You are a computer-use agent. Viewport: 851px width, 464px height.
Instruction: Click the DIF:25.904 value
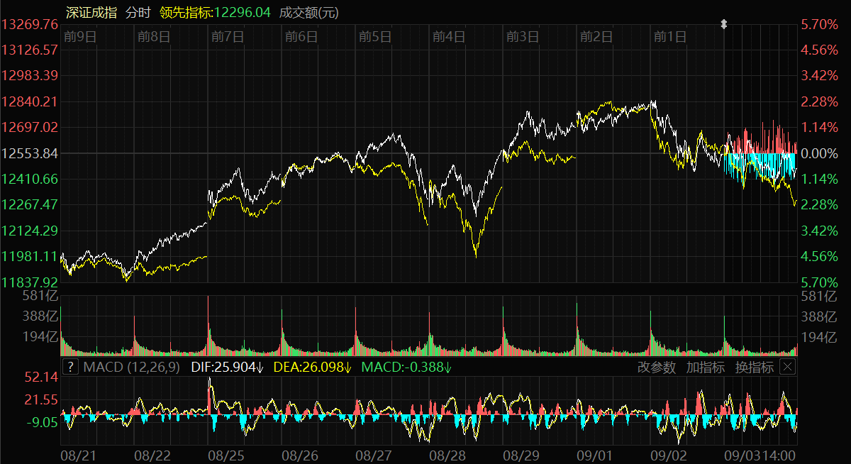pyautogui.click(x=226, y=367)
